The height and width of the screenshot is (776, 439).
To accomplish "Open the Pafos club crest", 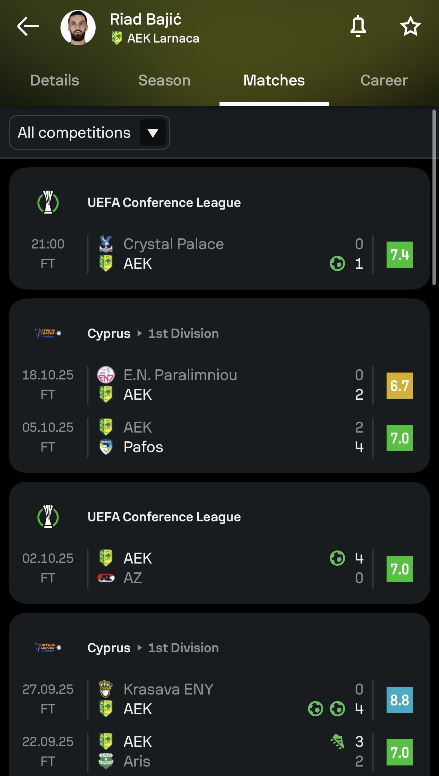I will pos(106,447).
